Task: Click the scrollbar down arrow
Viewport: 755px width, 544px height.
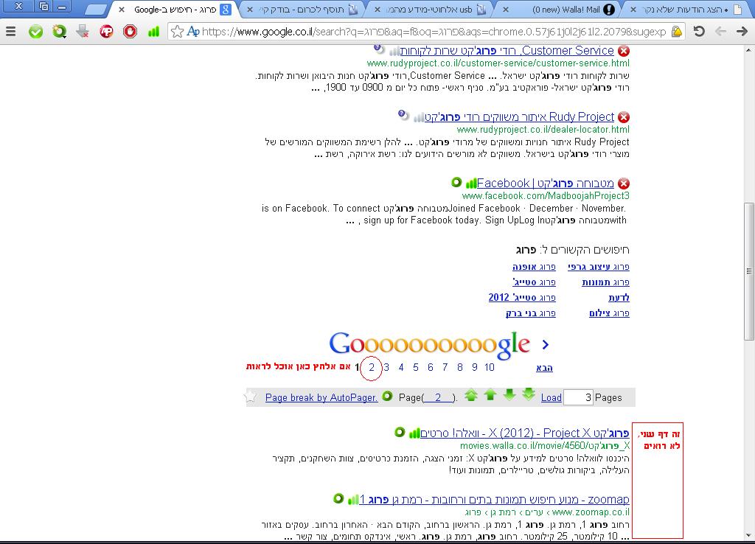Action: click(749, 535)
